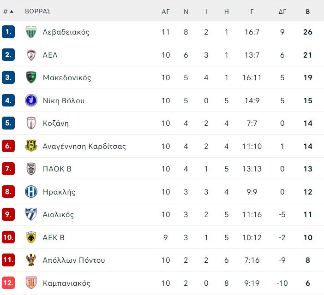Screen dimensions: 324x295
Task: Click the ΠΑΟΚ Β crest icon
Action: [31, 169]
